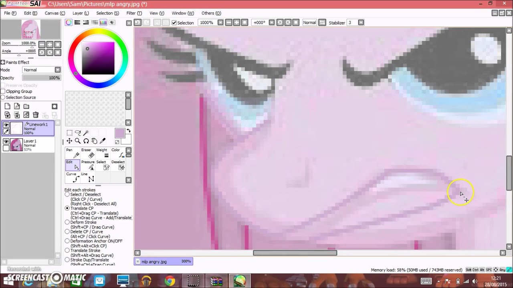Open the Filter menu
The width and height of the screenshot is (513, 288).
134,13
